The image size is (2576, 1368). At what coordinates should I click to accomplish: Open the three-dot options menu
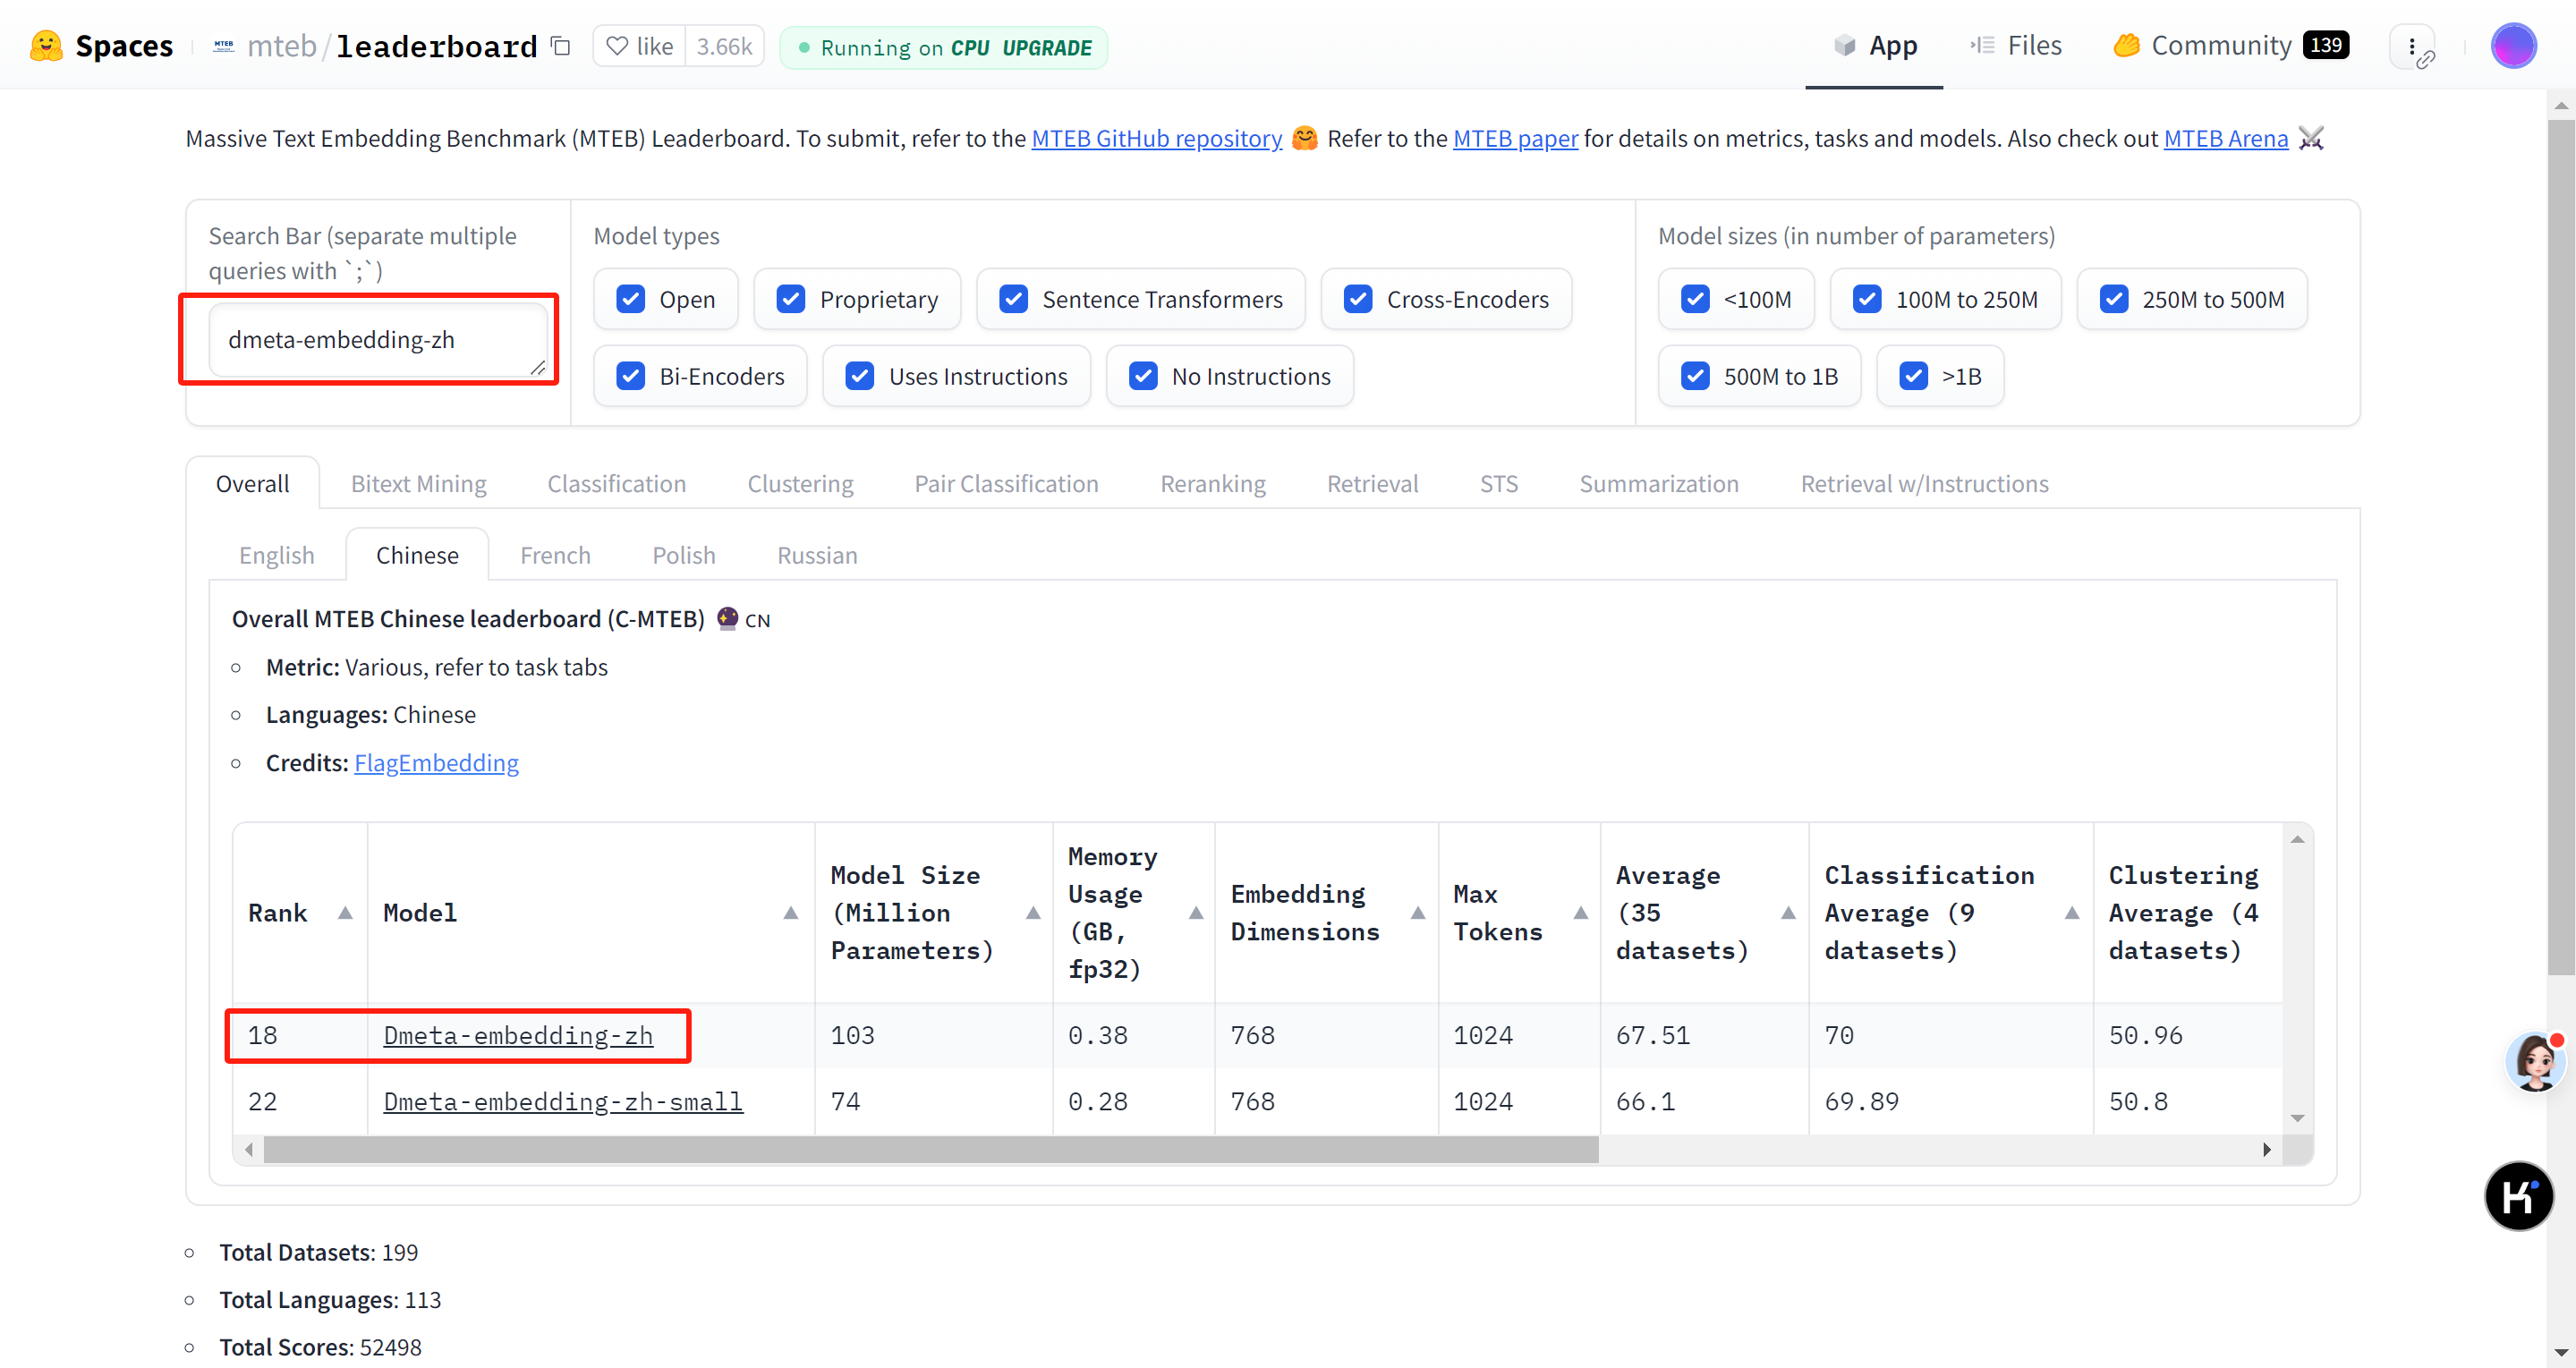click(x=2412, y=46)
